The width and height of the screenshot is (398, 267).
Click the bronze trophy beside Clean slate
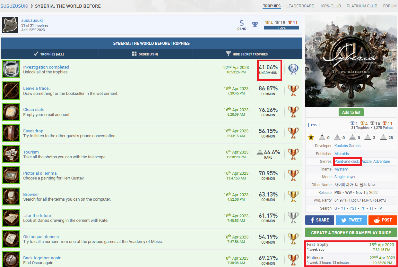(x=293, y=112)
